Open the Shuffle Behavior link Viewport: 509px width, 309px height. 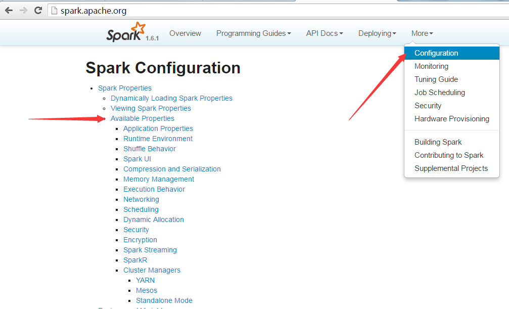[149, 149]
